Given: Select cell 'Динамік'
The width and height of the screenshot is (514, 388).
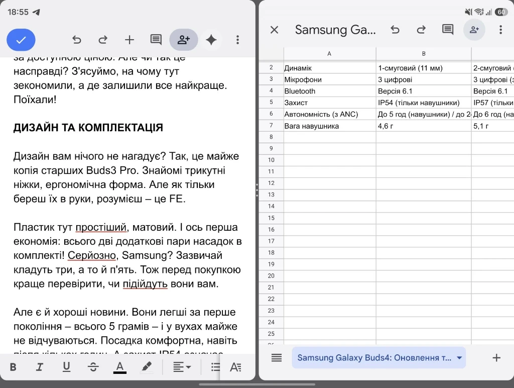Looking at the screenshot, I should point(330,68).
